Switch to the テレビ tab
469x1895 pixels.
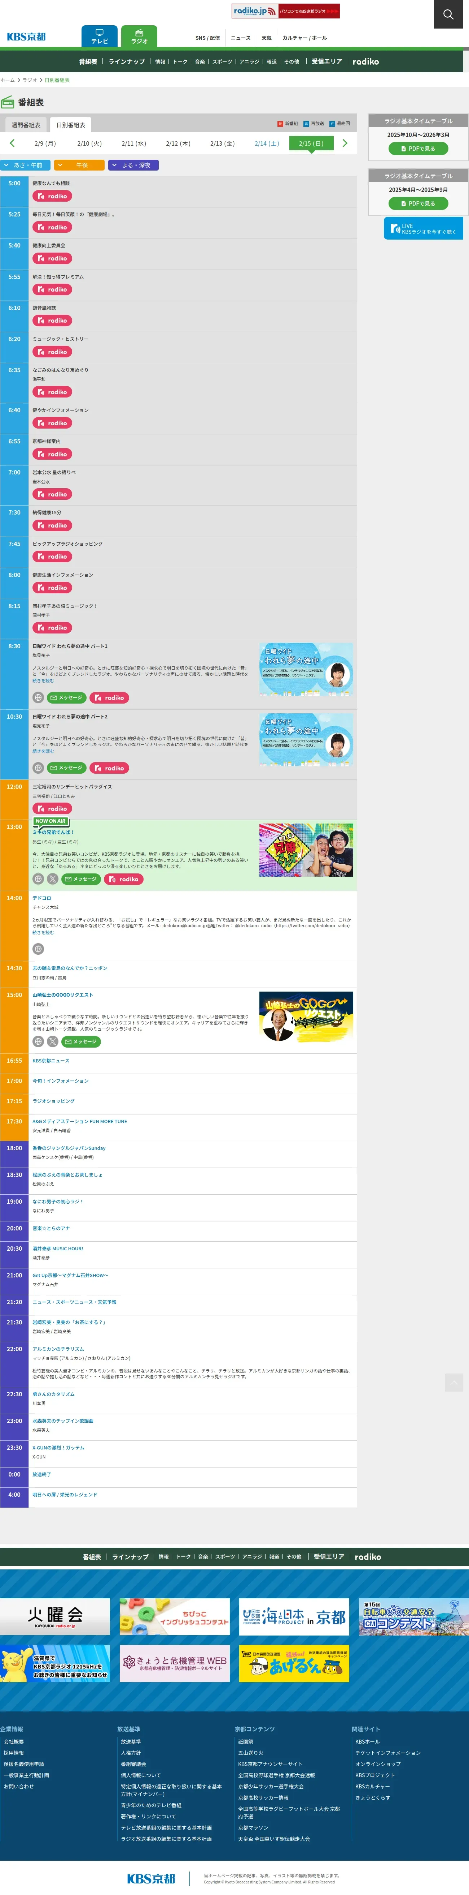(x=99, y=37)
